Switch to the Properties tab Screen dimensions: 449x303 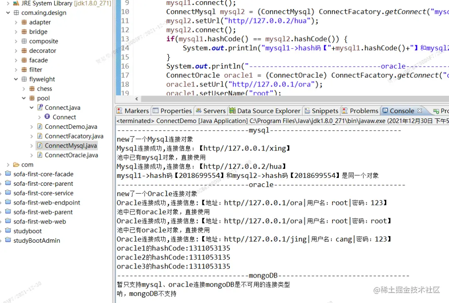(x=172, y=111)
